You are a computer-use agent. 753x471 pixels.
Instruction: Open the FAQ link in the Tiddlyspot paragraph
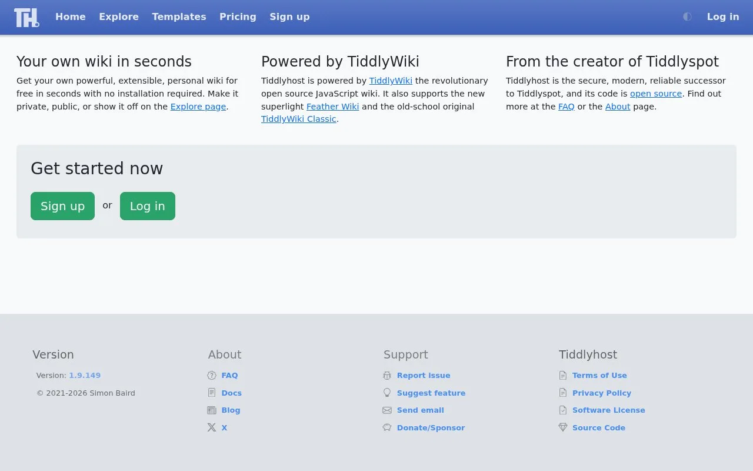(x=567, y=107)
